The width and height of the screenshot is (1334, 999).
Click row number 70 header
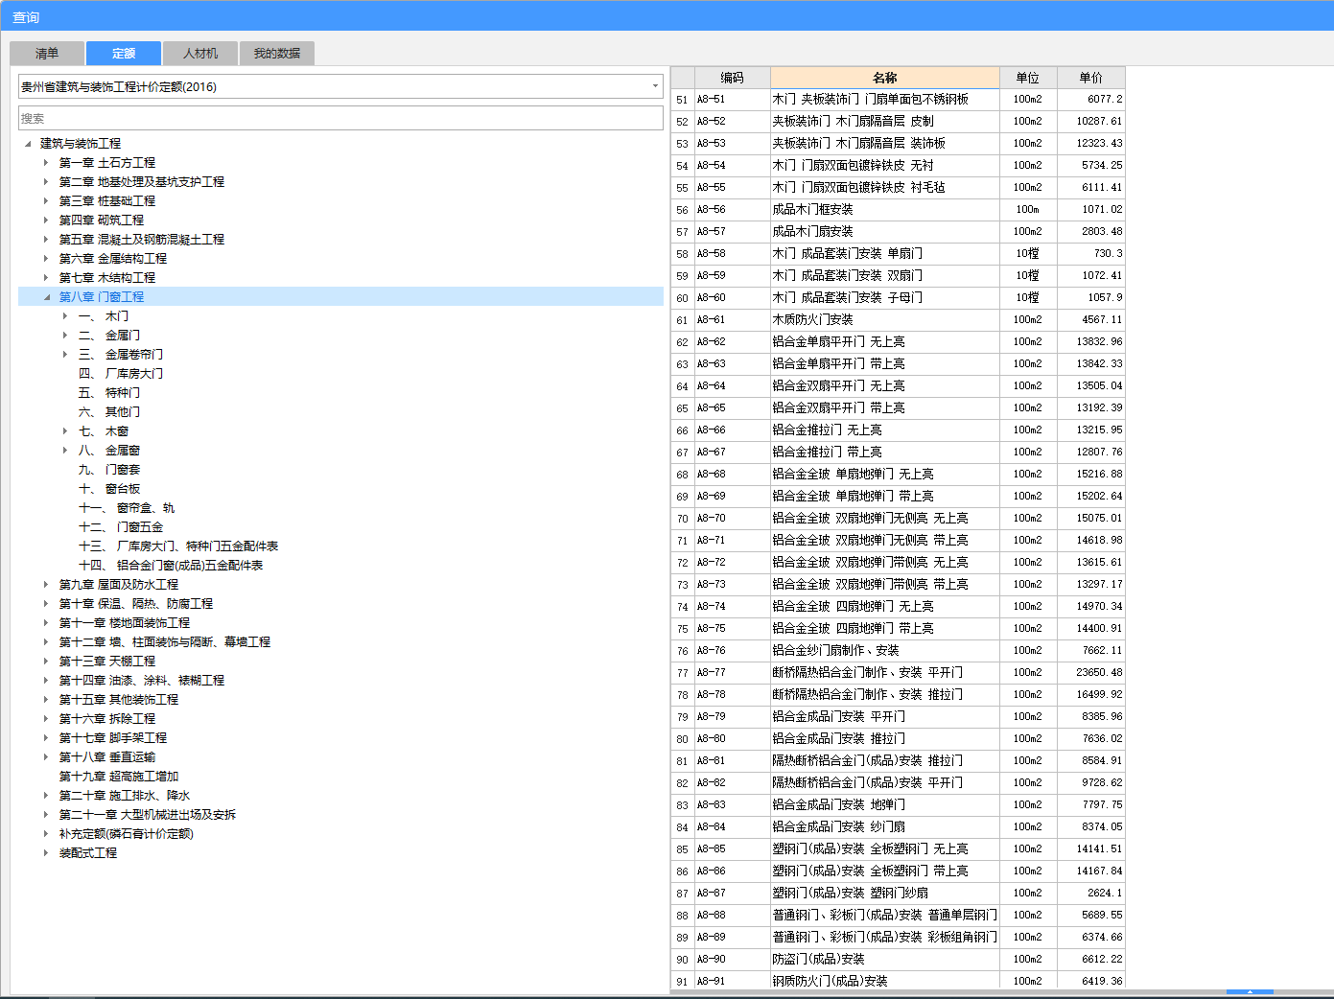[x=682, y=519]
